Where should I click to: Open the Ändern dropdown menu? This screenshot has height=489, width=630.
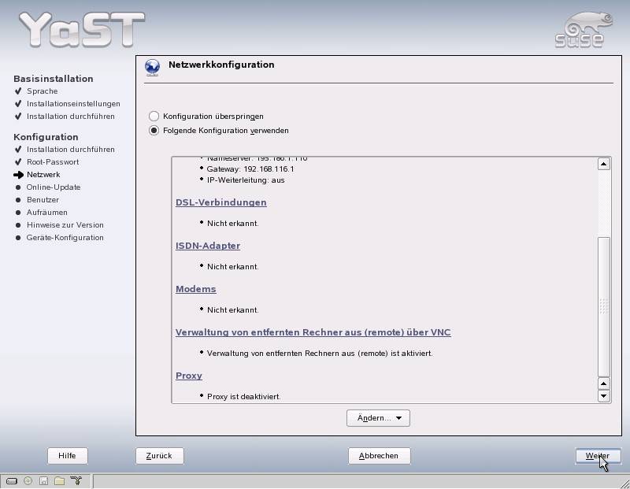point(378,418)
